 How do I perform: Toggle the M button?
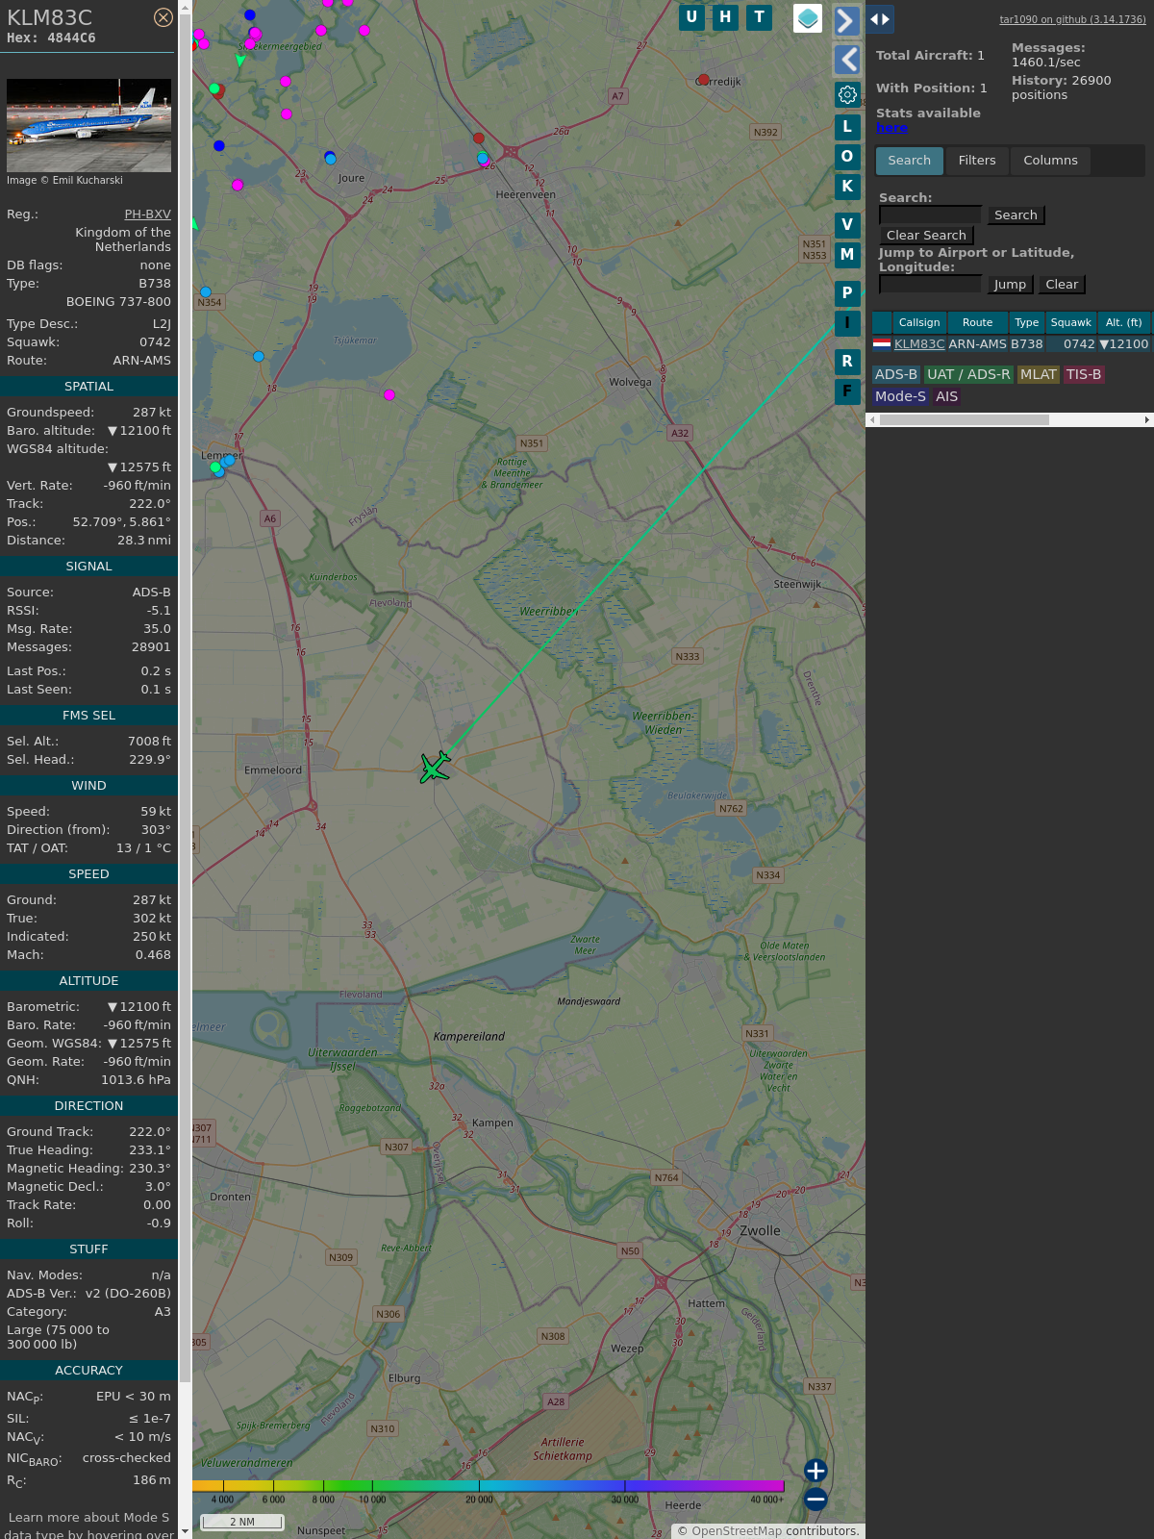pyautogui.click(x=847, y=255)
